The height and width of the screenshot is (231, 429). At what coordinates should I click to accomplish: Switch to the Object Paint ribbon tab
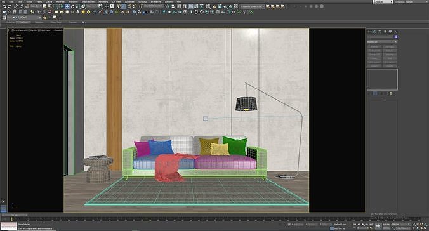point(56,22)
